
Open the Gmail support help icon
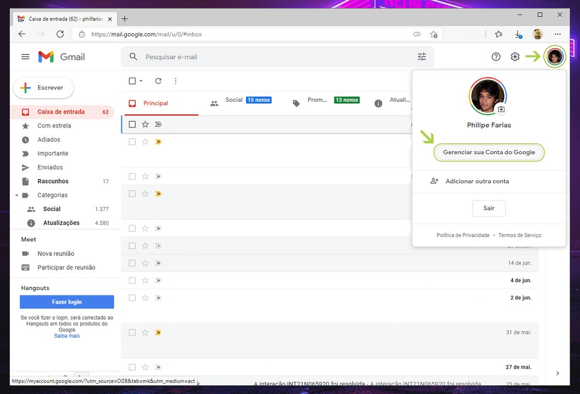click(496, 57)
